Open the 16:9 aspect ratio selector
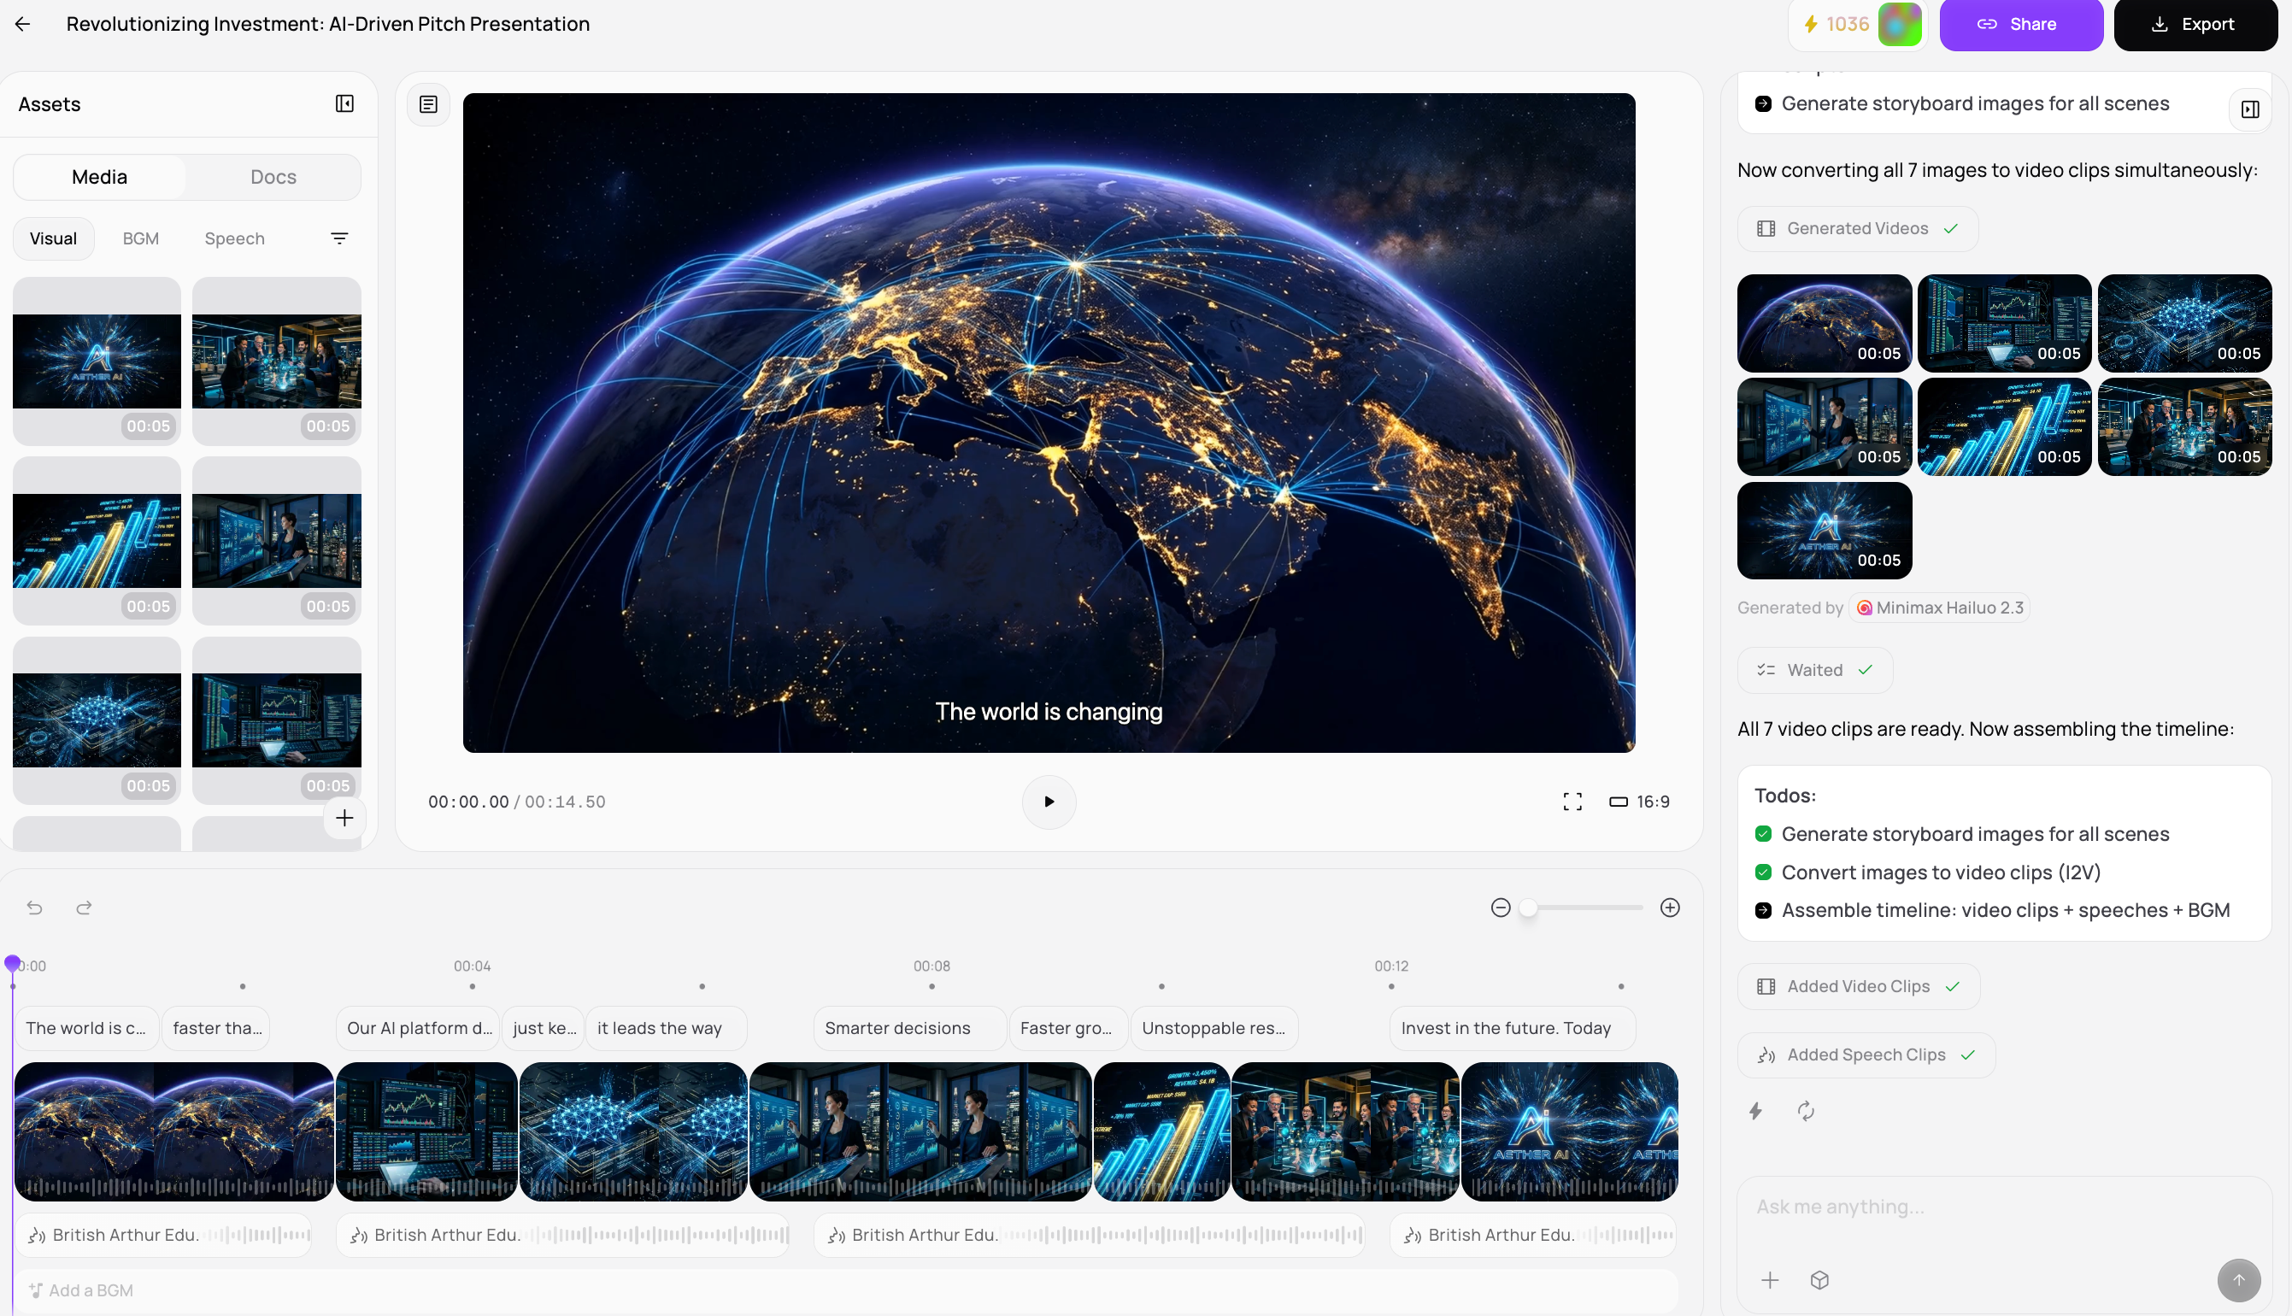The height and width of the screenshot is (1316, 2292). (1639, 802)
